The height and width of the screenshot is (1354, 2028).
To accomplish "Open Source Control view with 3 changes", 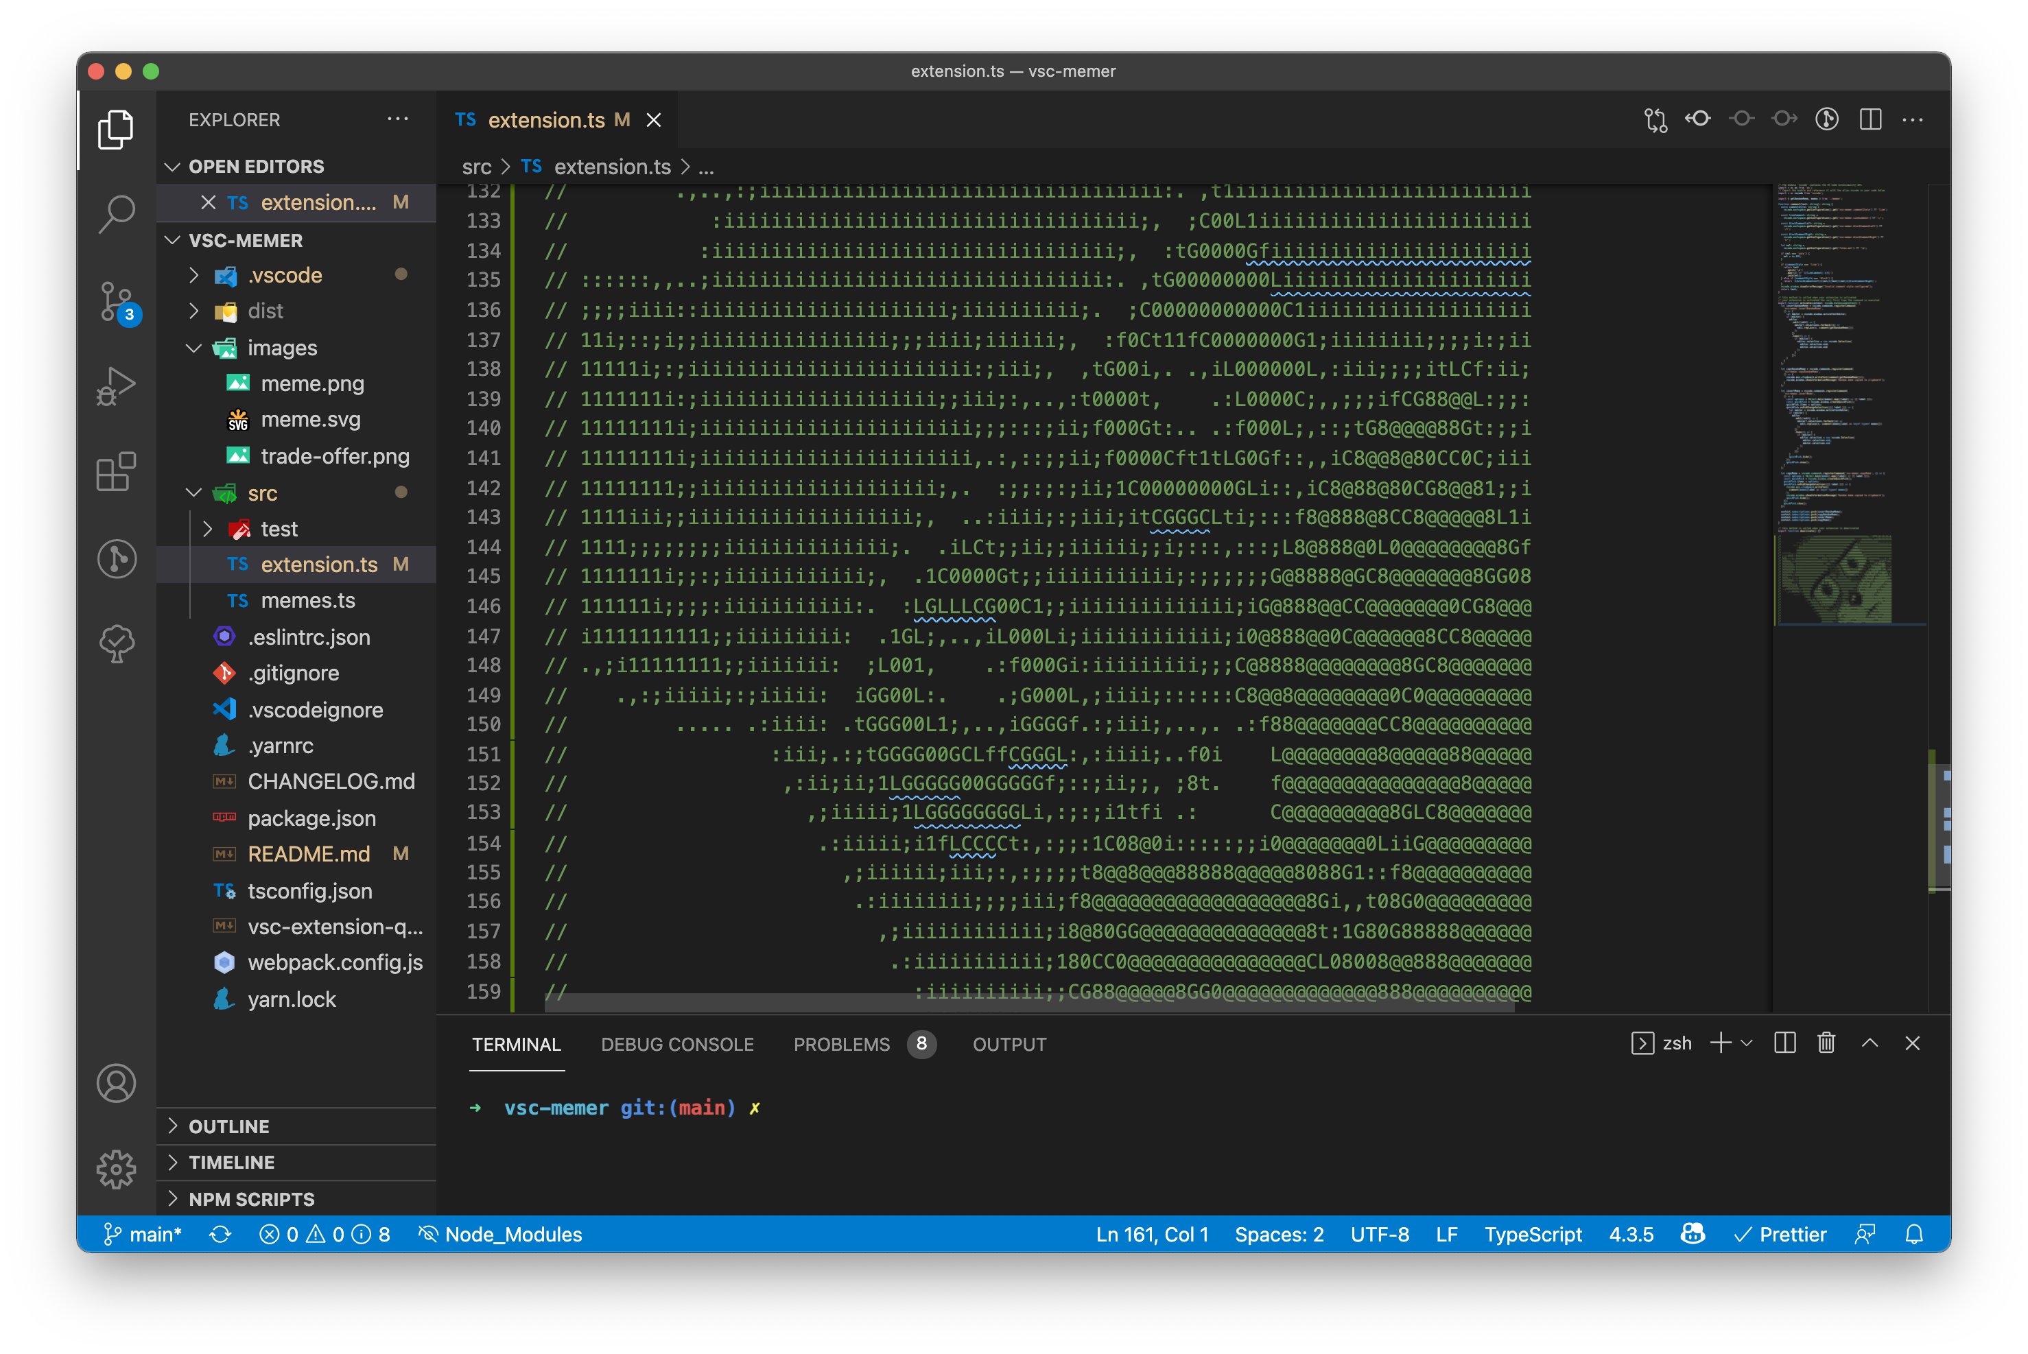I will click(x=117, y=301).
